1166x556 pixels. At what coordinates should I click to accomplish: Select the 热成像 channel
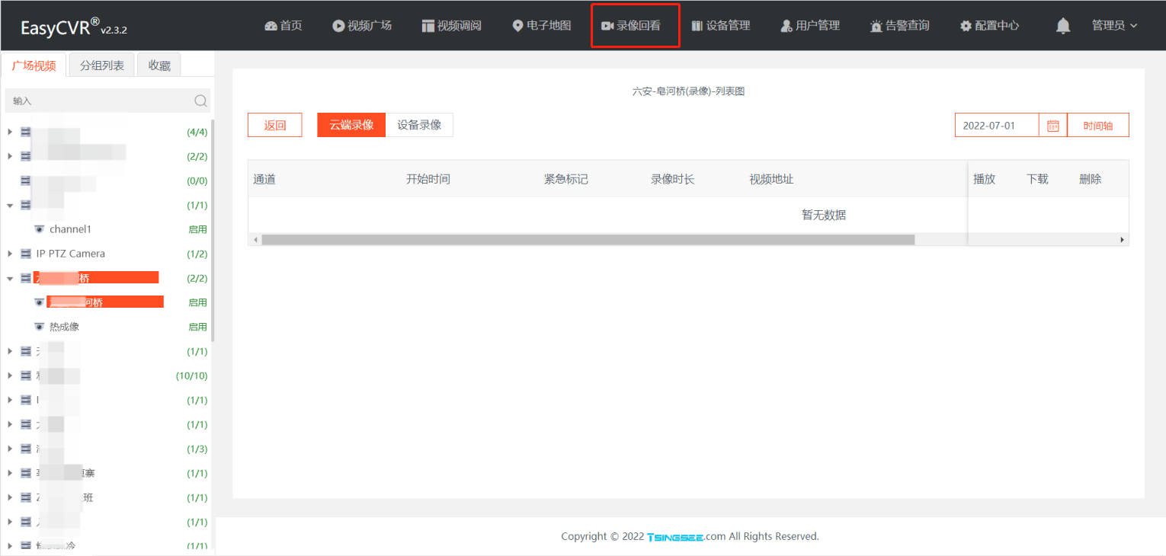pyautogui.click(x=65, y=327)
